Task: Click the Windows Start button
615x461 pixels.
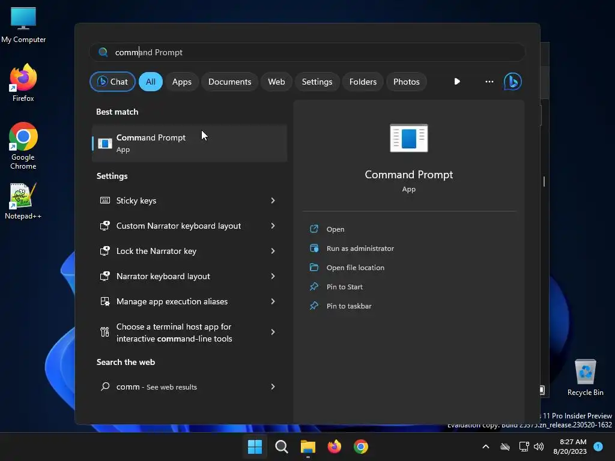Action: 255,447
